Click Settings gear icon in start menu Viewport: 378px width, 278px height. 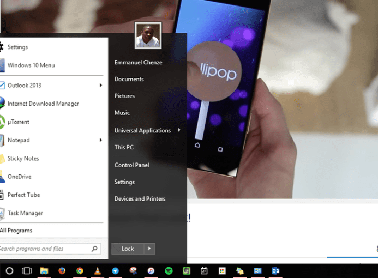point(2,47)
